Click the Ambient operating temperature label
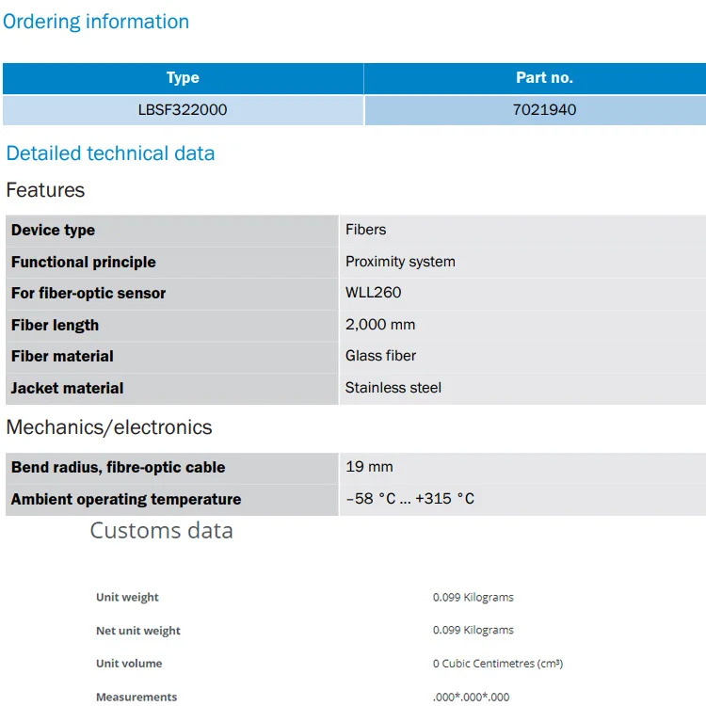The width and height of the screenshot is (706, 706). click(126, 499)
